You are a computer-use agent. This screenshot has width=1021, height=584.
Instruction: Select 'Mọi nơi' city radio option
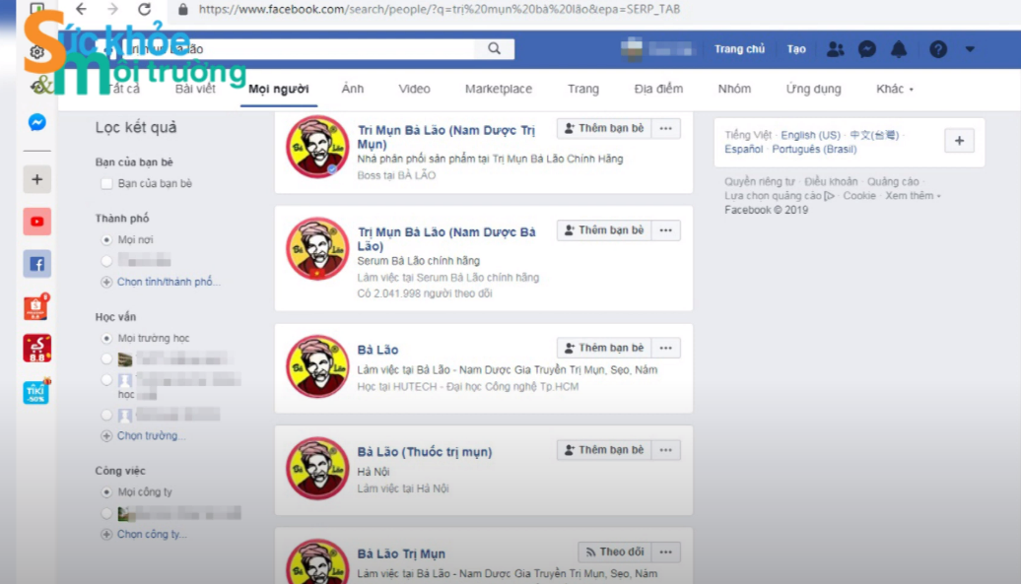click(106, 239)
